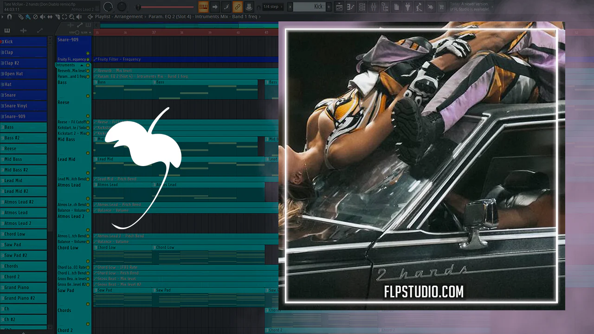Select the Mute tool
The image size is (594, 334).
click(43, 17)
